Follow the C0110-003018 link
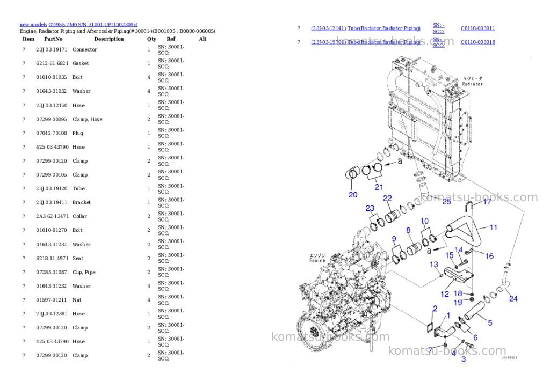 tap(477, 42)
